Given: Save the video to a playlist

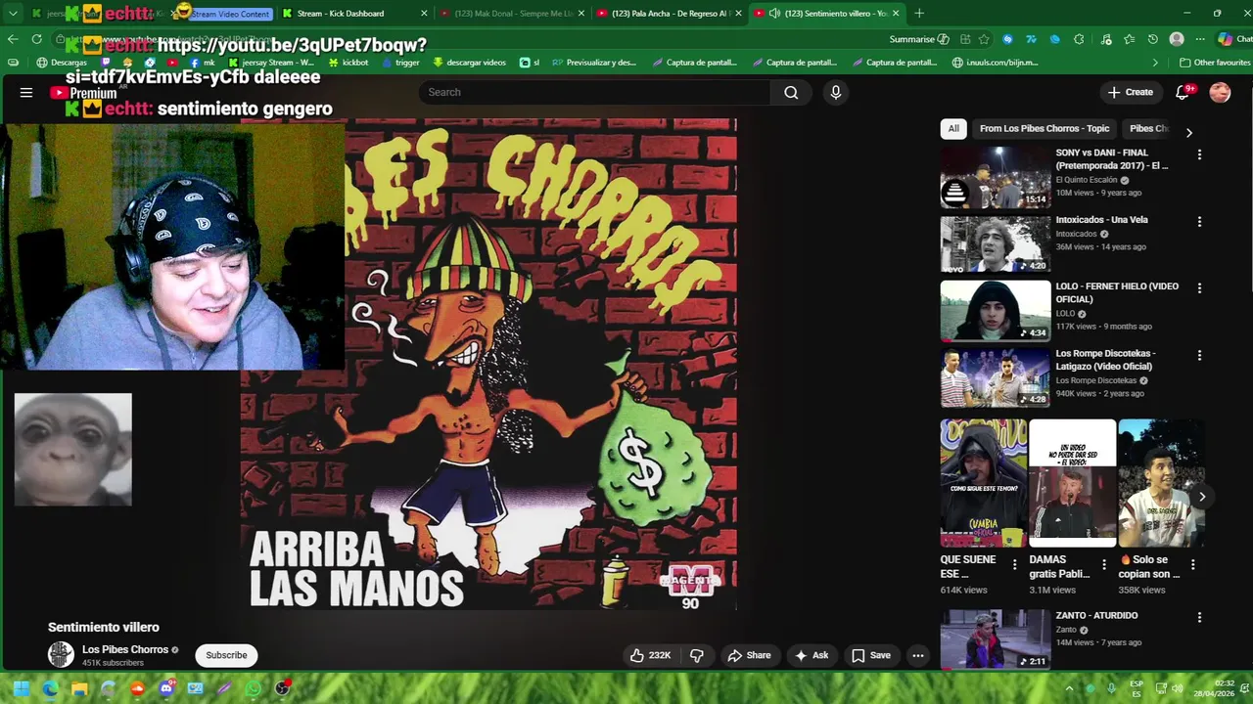Looking at the screenshot, I should point(871,655).
